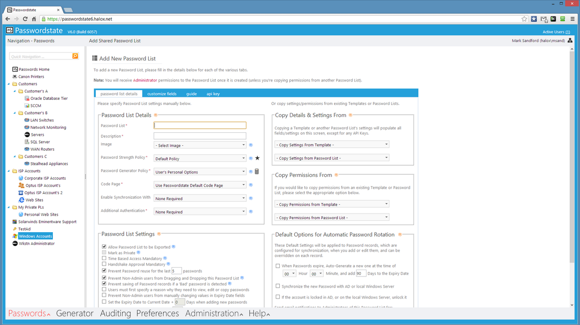Click the Optus ISP Account's people icon
The width and height of the screenshot is (580, 325).
pyautogui.click(x=21, y=185)
